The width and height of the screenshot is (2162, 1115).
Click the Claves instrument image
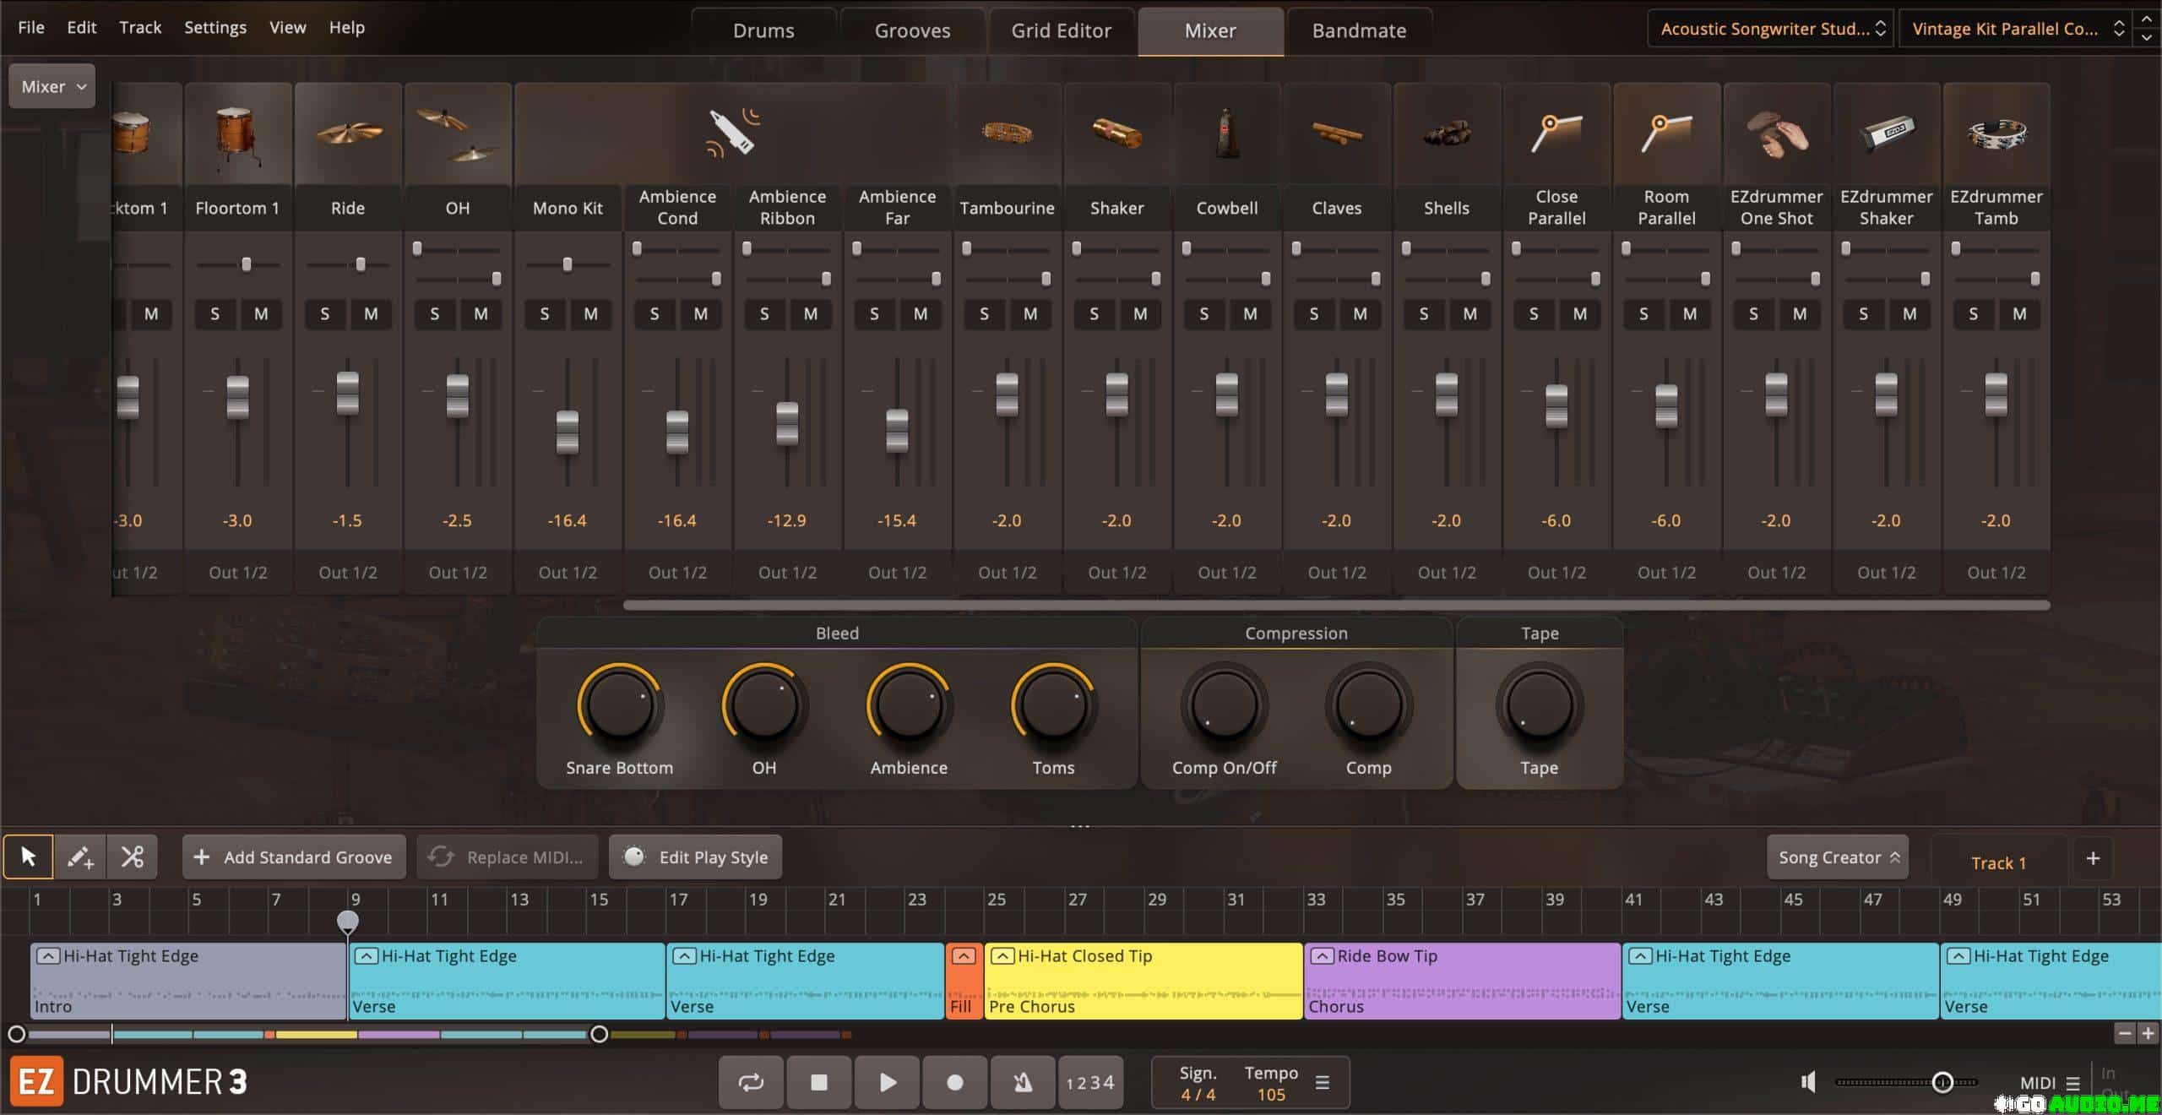click(x=1336, y=133)
